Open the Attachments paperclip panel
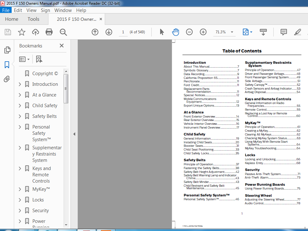 (x=7, y=79)
